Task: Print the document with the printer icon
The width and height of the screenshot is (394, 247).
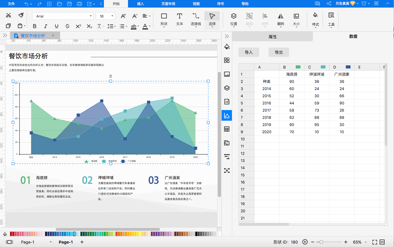Action: (79, 4)
